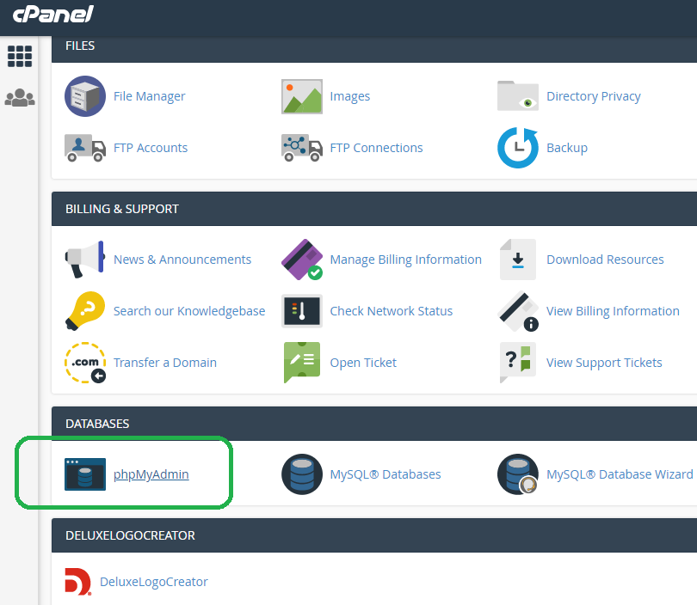Click the News & Announcements megaphone icon
This screenshot has width=697, height=605.
[x=85, y=260]
